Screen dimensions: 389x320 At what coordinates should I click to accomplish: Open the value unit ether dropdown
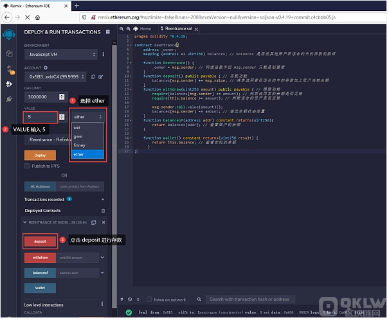[x=87, y=117]
